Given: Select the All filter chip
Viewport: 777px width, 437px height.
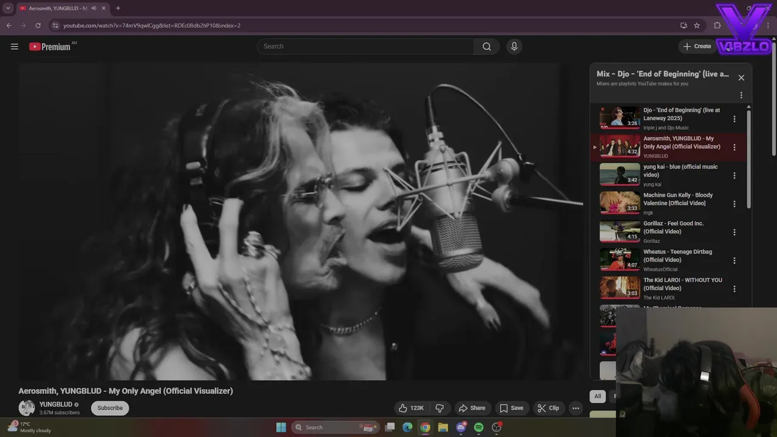Looking at the screenshot, I should (x=597, y=396).
